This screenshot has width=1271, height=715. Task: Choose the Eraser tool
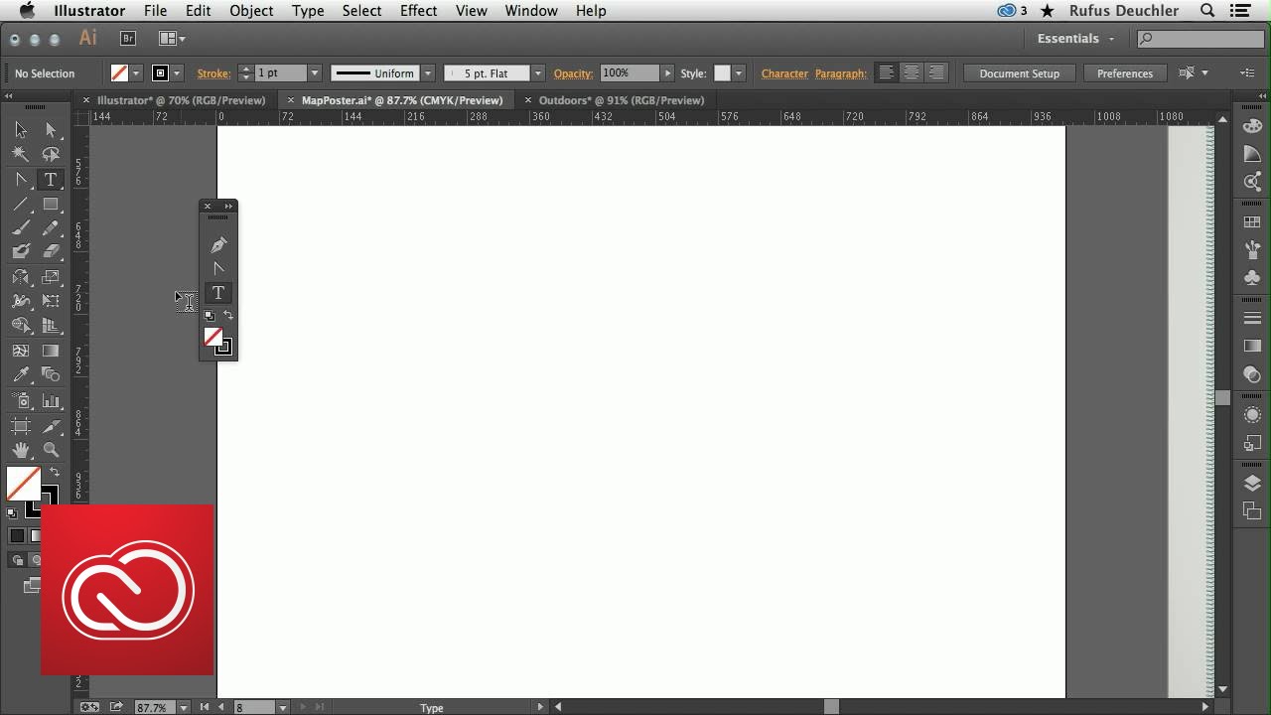tap(51, 252)
